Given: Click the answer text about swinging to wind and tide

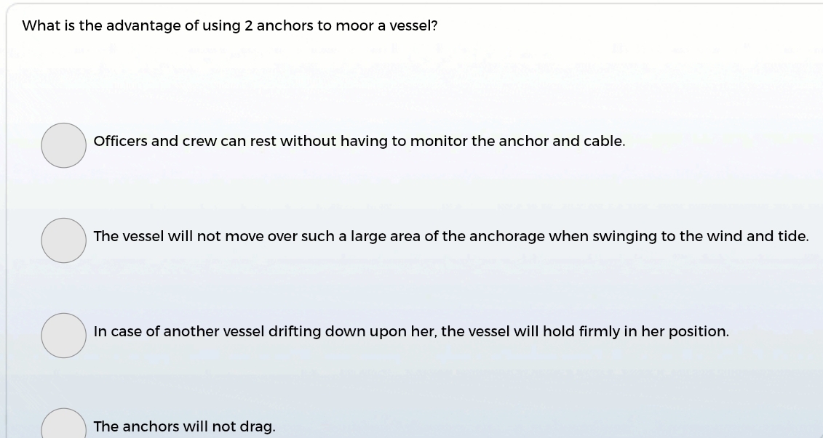Looking at the screenshot, I should pyautogui.click(x=450, y=237).
